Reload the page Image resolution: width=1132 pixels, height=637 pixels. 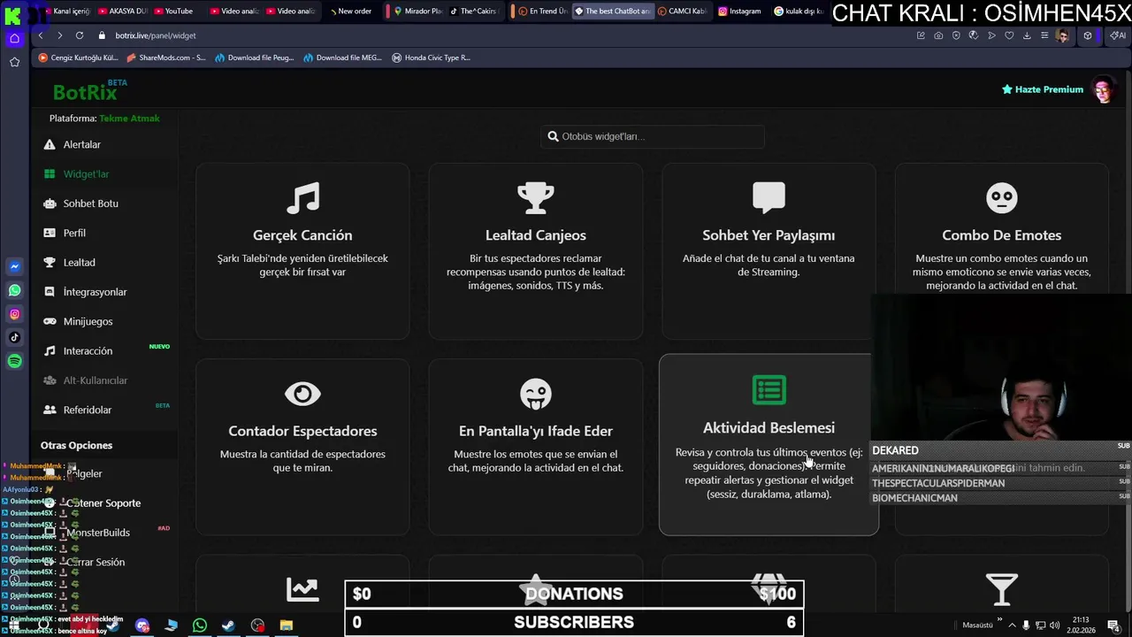[80, 35]
